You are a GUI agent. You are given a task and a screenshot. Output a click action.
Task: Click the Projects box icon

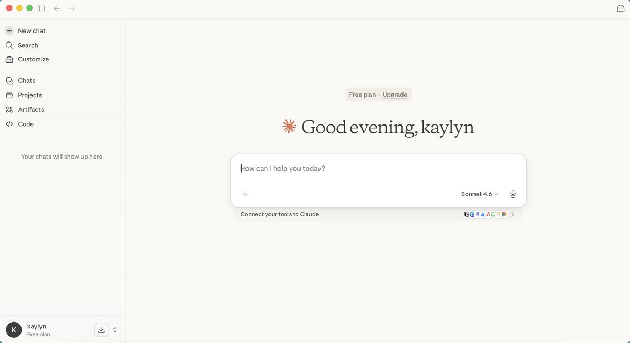tap(9, 95)
